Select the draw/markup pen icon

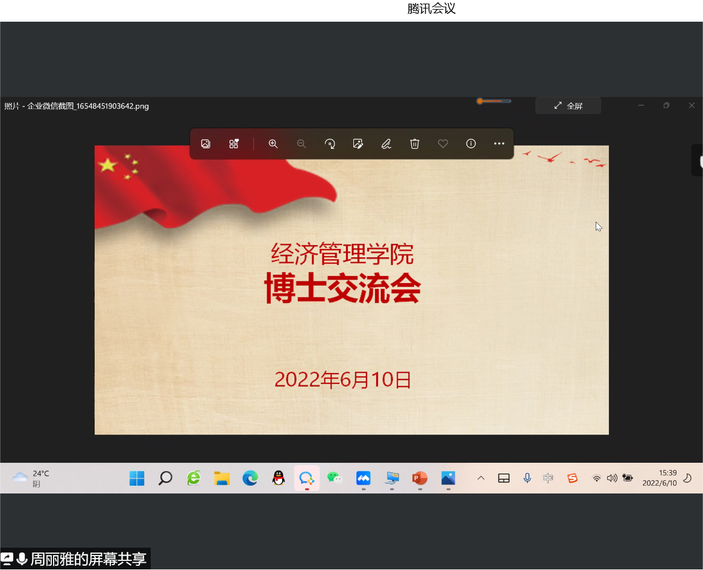(x=386, y=144)
